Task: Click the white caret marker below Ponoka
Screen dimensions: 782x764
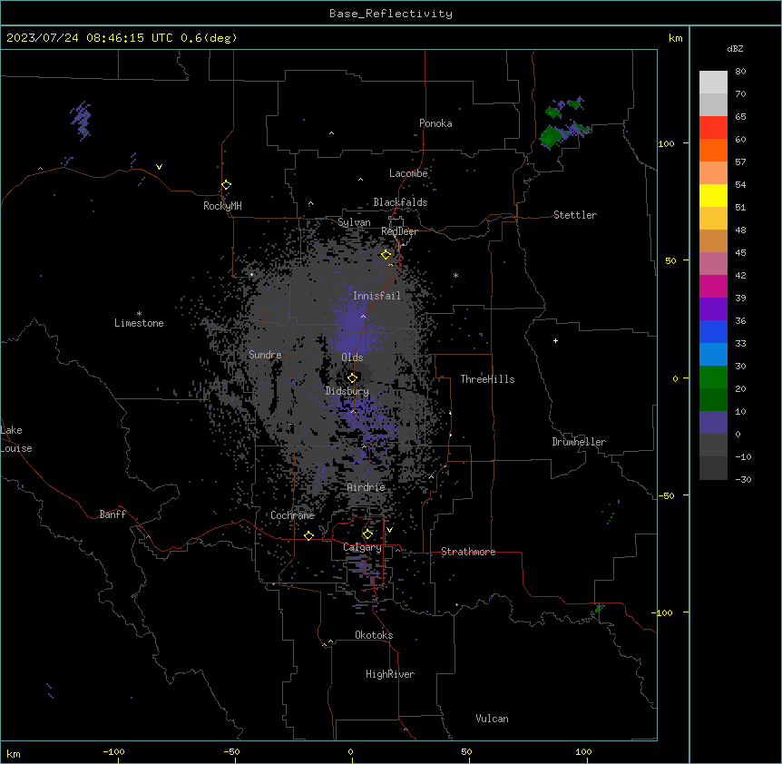Action: coord(331,133)
